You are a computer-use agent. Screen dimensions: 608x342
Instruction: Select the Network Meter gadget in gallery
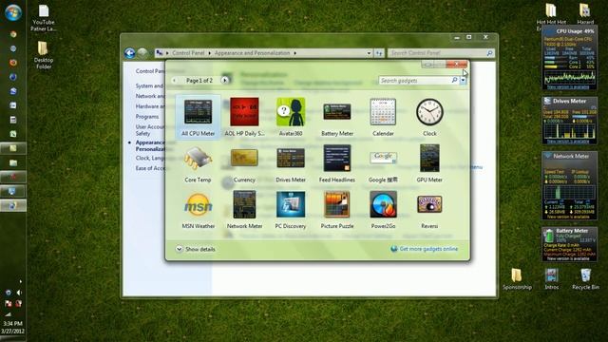244,210
